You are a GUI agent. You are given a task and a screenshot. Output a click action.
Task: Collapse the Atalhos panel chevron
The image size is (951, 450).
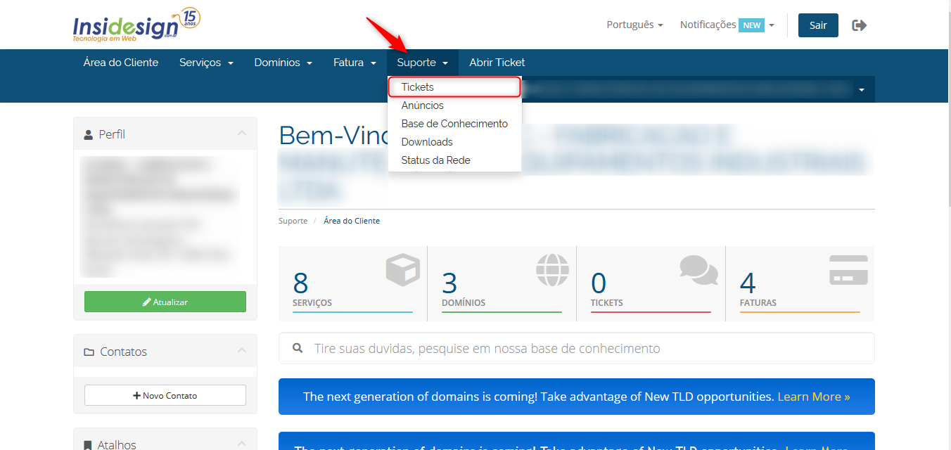click(x=241, y=444)
